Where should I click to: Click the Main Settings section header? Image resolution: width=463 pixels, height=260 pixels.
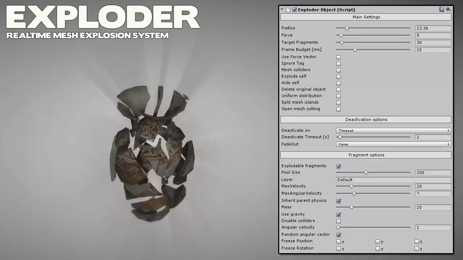pos(366,17)
